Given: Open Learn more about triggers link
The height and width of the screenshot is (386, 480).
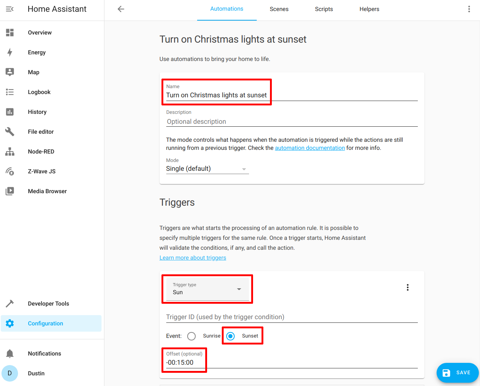Looking at the screenshot, I should click(x=193, y=258).
